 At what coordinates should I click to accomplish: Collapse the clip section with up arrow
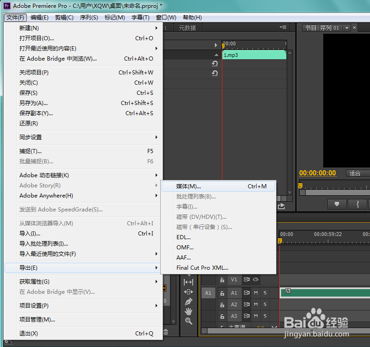point(216,55)
